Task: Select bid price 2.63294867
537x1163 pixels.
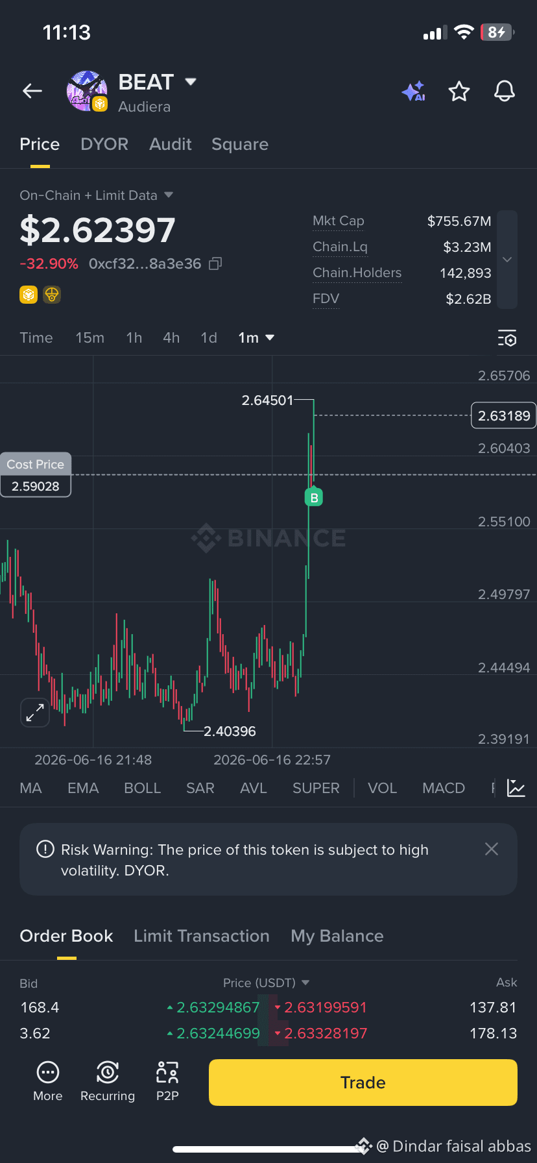Action: point(218,1007)
